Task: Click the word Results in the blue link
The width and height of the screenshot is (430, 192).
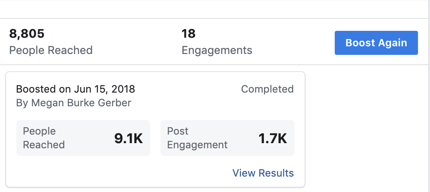Action: (x=276, y=173)
